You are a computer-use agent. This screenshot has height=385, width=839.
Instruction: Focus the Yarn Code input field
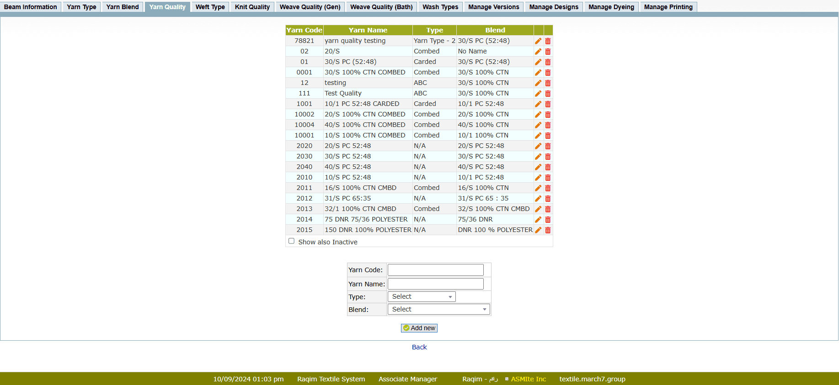[435, 270]
